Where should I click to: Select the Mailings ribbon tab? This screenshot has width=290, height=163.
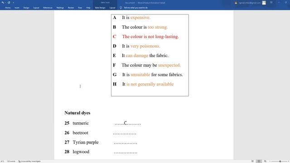pos(60,8)
